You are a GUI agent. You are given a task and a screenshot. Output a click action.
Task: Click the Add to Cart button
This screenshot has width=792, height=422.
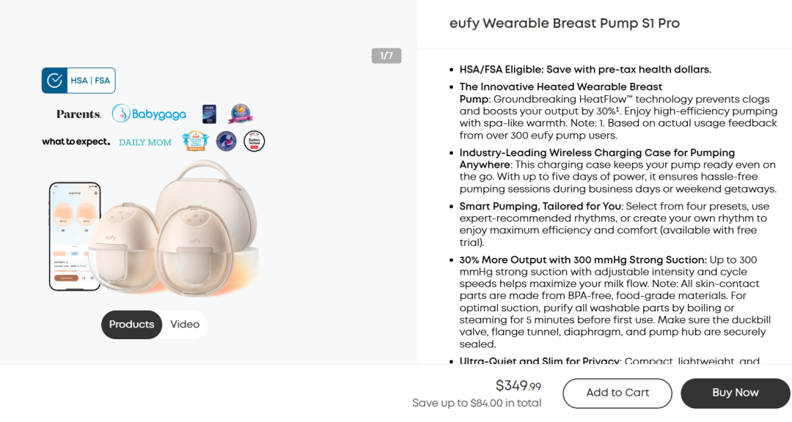click(617, 393)
